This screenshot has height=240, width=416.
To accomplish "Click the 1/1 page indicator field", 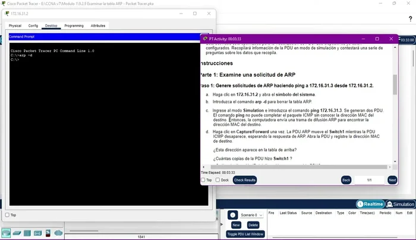I will point(369,180).
